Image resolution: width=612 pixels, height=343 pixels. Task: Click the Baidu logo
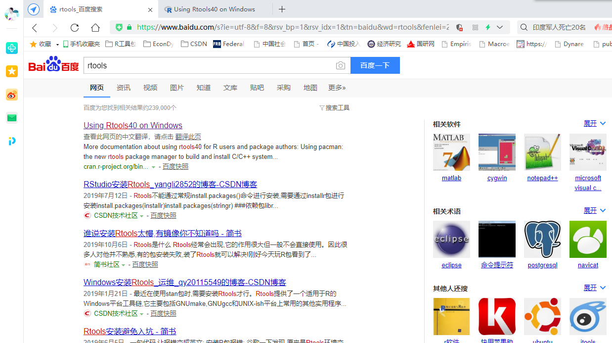[x=53, y=65]
